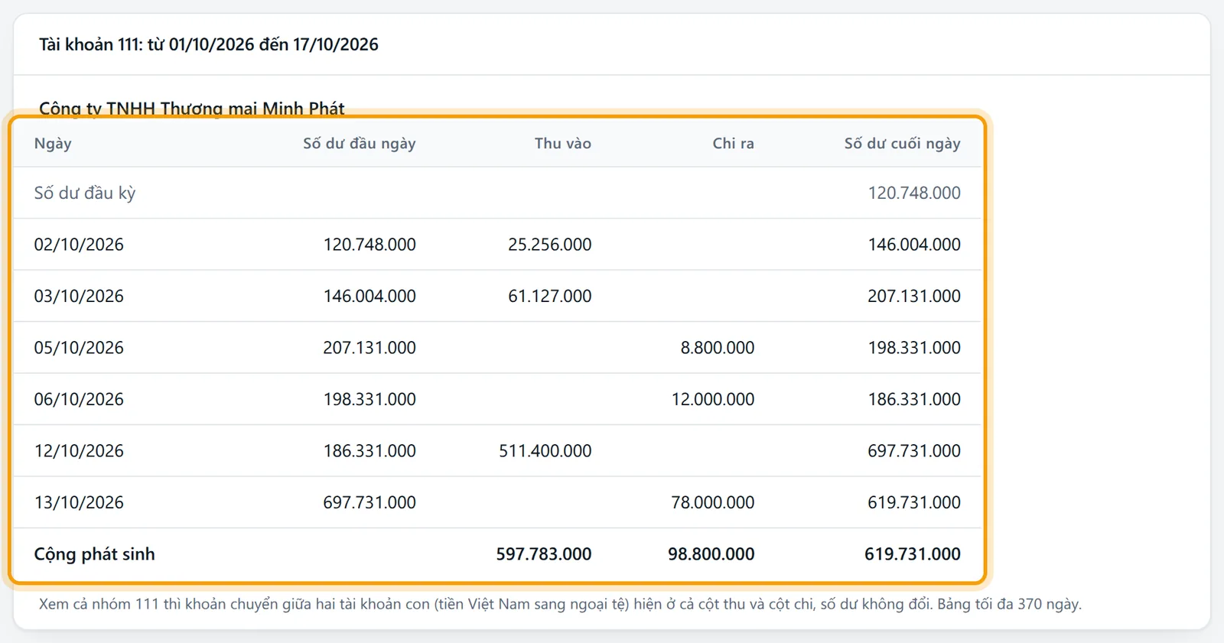Select the "Số dư đầu kỳ" row label

[x=85, y=193]
